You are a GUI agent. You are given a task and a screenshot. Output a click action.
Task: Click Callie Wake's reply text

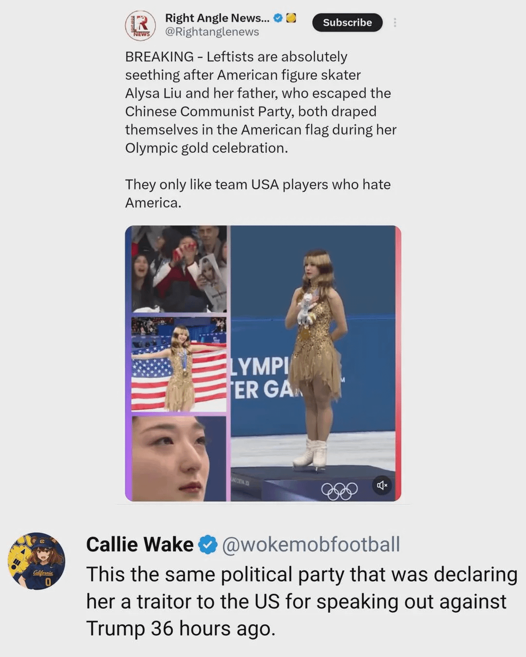pyautogui.click(x=301, y=602)
